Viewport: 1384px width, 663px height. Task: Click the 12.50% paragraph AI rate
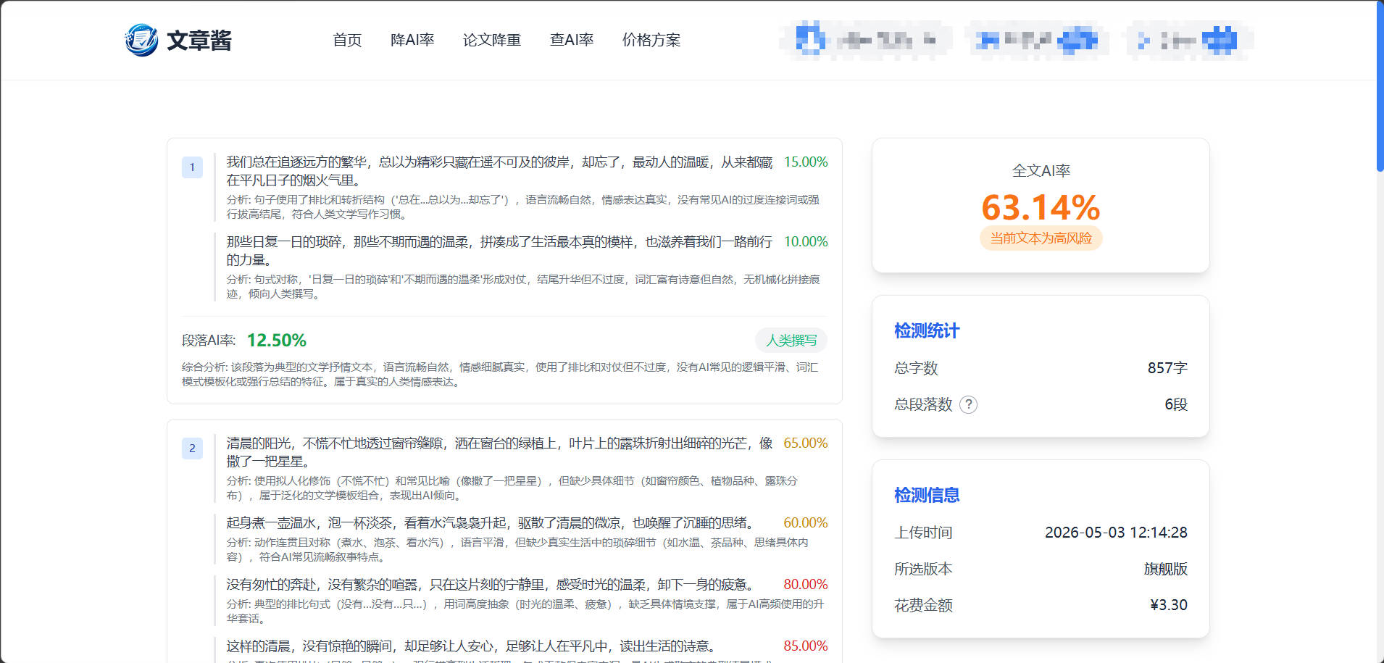(x=277, y=340)
